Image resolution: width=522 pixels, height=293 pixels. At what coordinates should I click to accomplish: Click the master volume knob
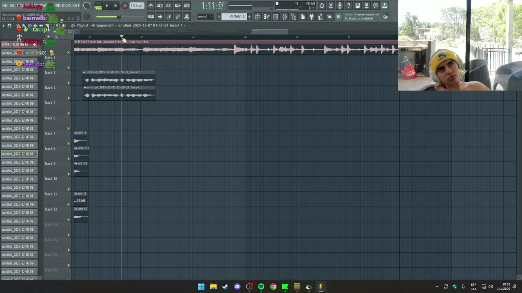87,6
